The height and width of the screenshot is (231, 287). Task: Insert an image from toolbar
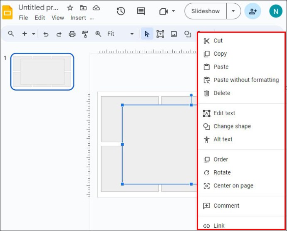174,34
